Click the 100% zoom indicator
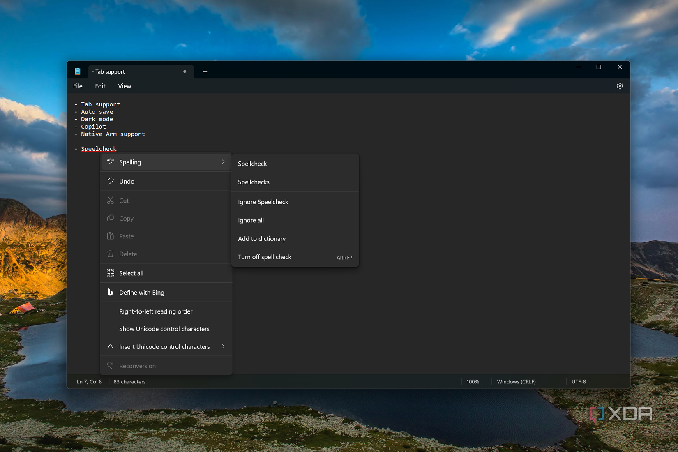Viewport: 678px width, 452px height. click(473, 381)
